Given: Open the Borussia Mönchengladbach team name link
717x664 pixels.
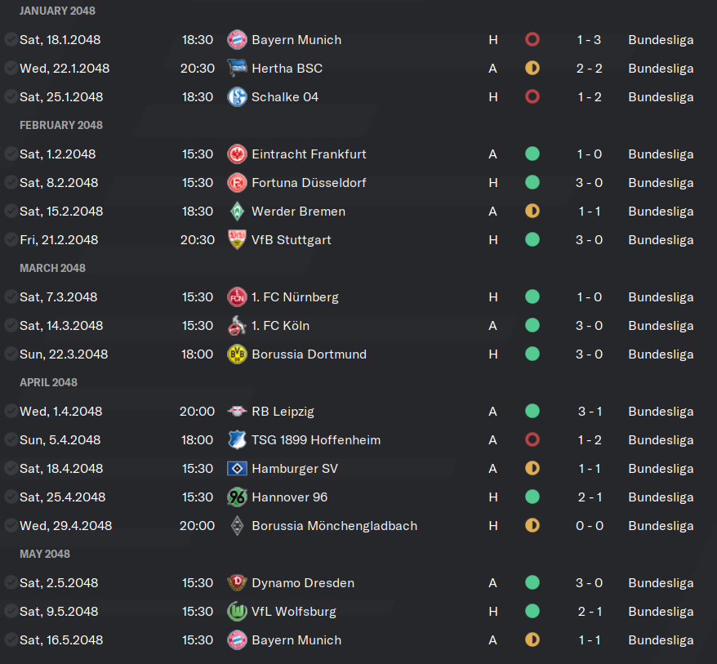Looking at the screenshot, I should [334, 526].
